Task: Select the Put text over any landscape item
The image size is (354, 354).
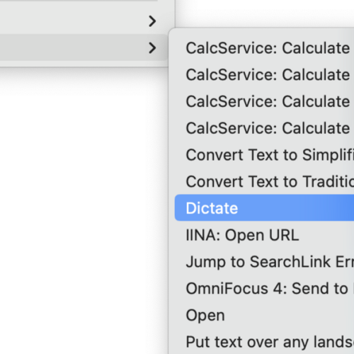Action: [264, 342]
